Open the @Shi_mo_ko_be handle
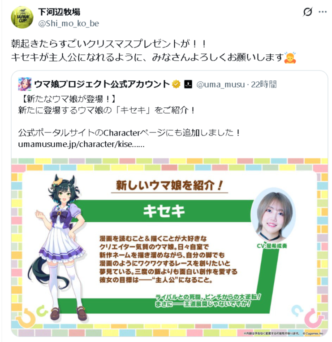This screenshot has width=332, height=342. (x=69, y=23)
